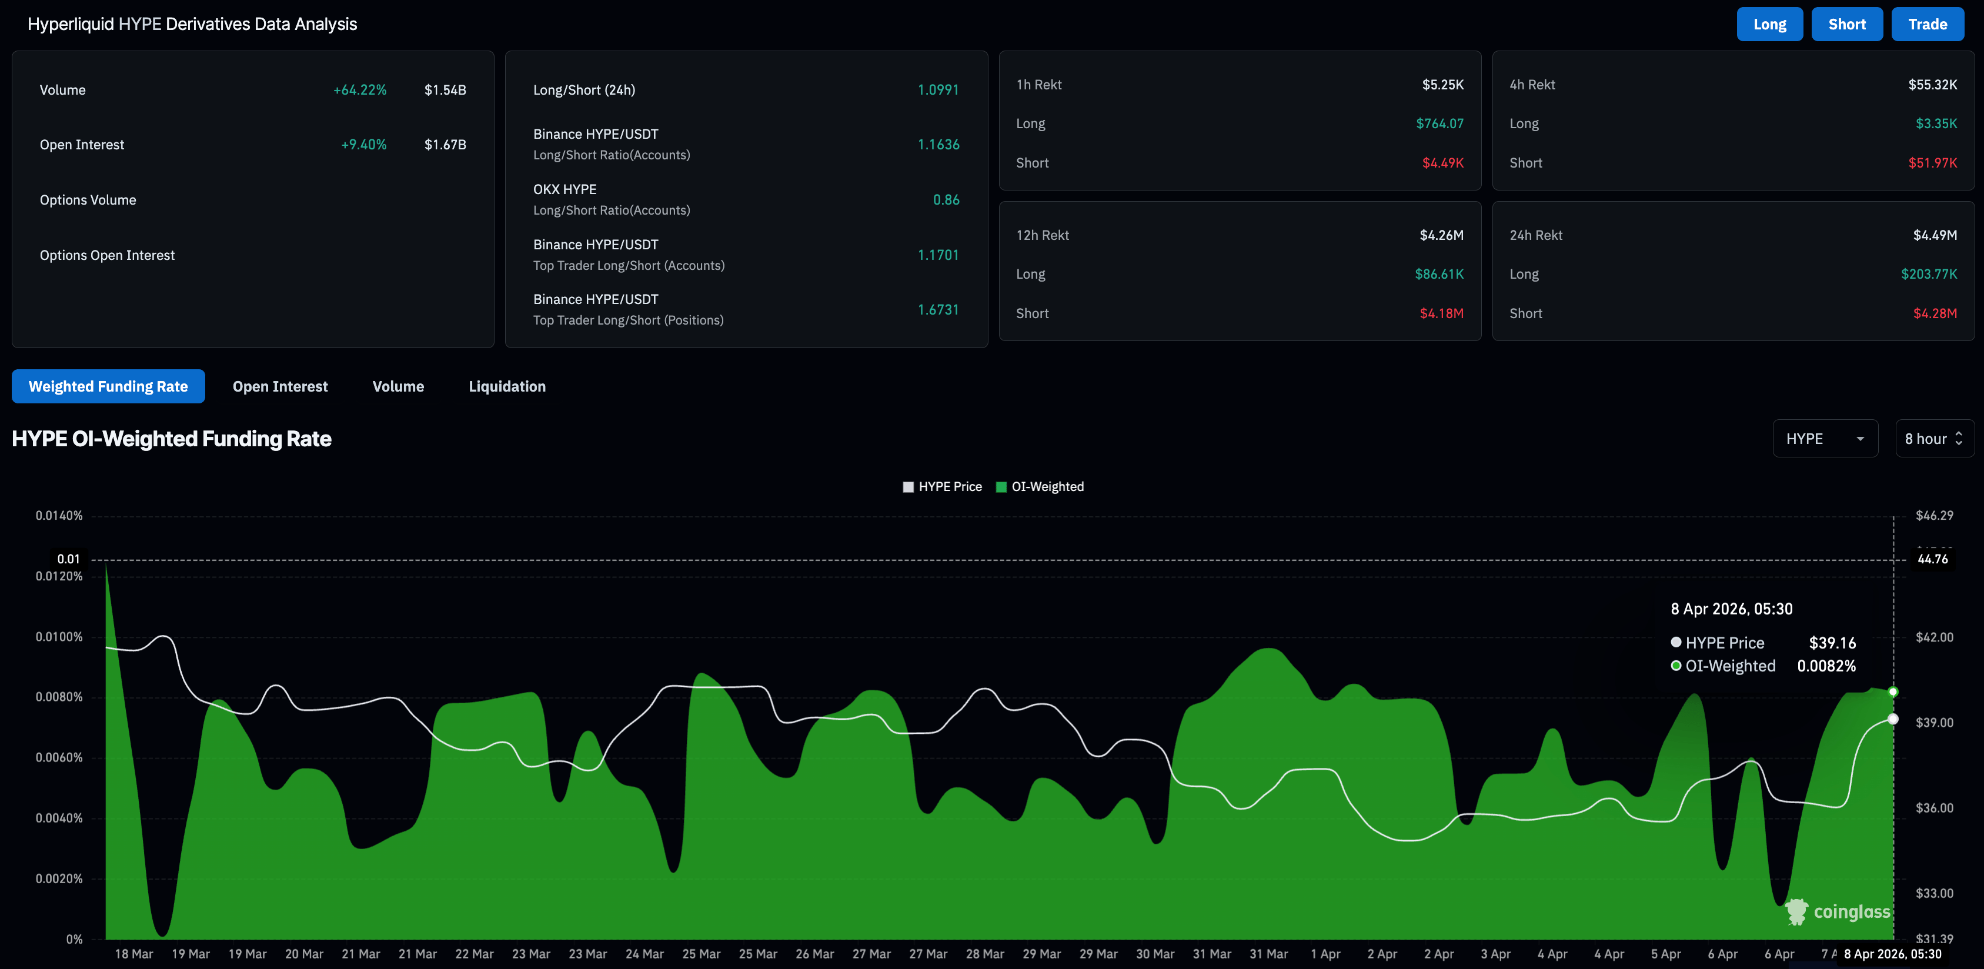Viewport: 1984px width, 969px height.
Task: Switch to the Liquidation tab
Action: pos(507,387)
